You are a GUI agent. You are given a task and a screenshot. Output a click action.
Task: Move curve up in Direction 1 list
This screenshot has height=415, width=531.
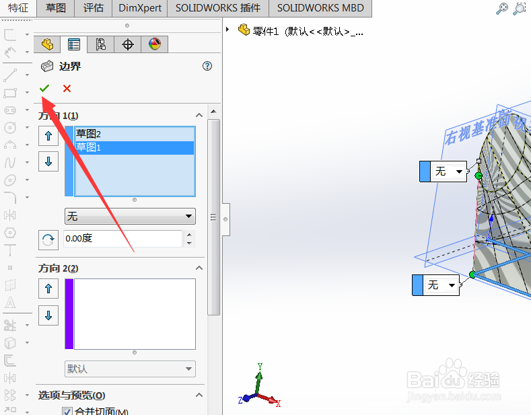point(48,136)
